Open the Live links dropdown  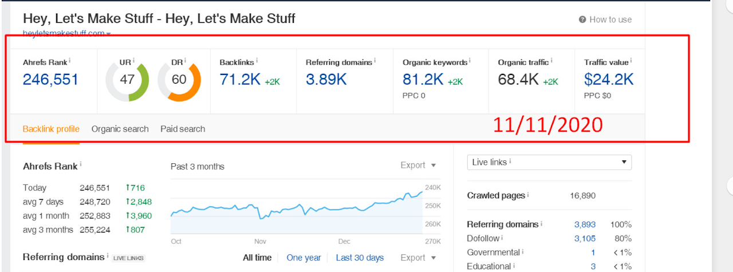[549, 163]
